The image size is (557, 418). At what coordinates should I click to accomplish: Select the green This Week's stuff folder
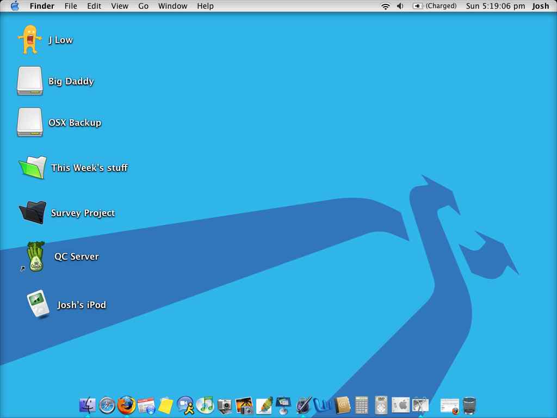click(x=33, y=167)
